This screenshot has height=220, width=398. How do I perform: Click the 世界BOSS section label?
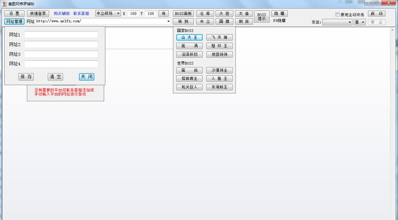(x=185, y=63)
